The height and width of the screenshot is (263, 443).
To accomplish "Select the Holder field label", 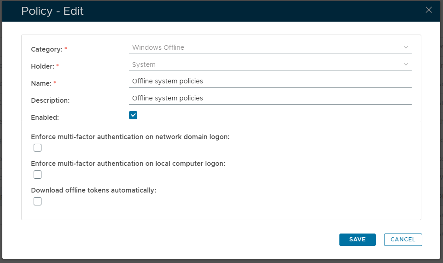I will 42,66.
